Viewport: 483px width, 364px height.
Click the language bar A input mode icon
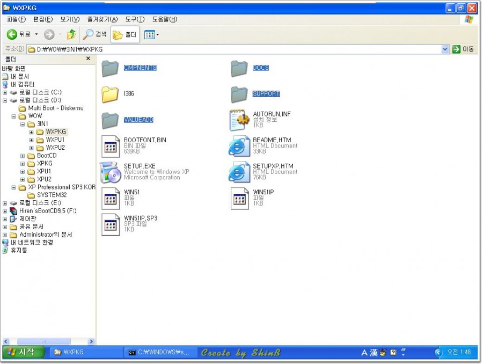click(x=364, y=353)
